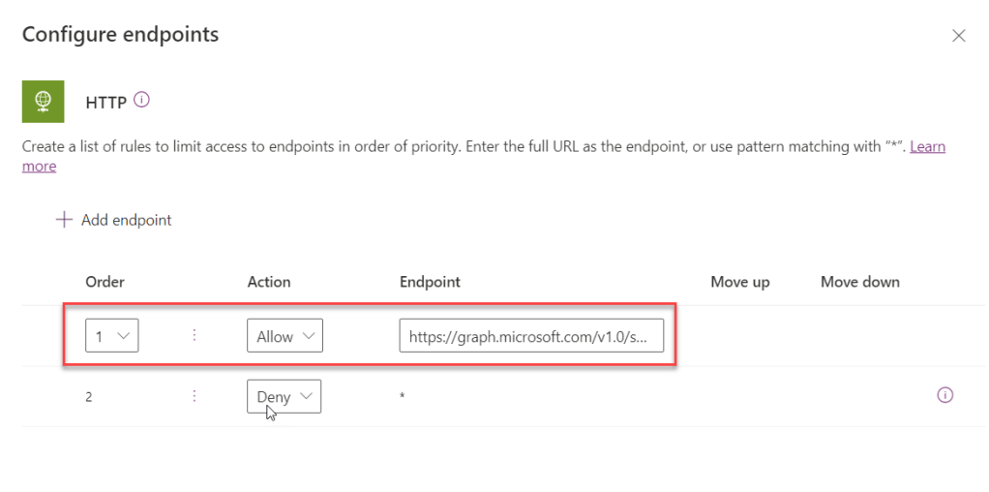
Task: Open the three-dot menu for rule 1
Action: coord(195,335)
